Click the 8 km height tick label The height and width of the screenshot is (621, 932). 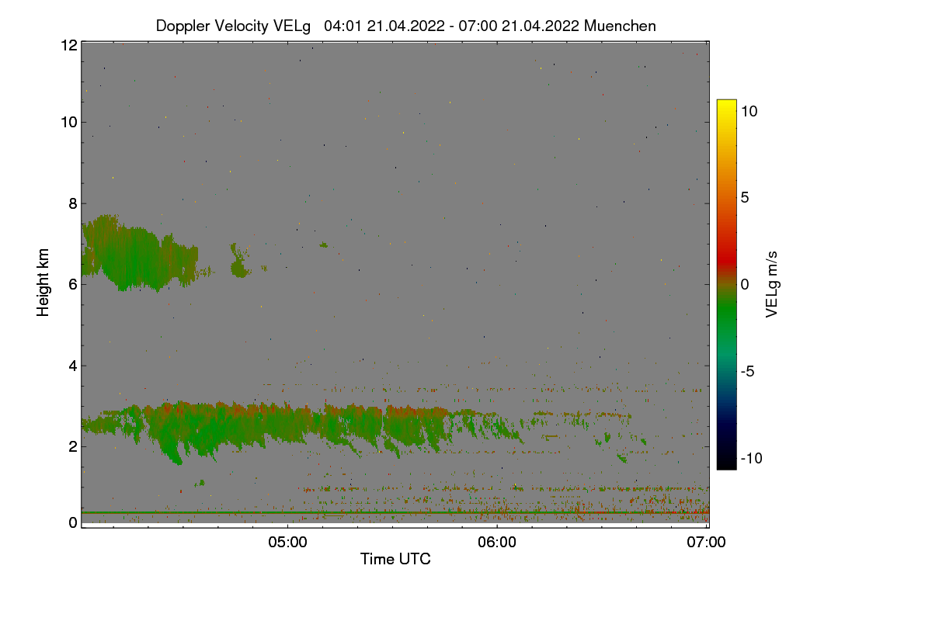72,203
